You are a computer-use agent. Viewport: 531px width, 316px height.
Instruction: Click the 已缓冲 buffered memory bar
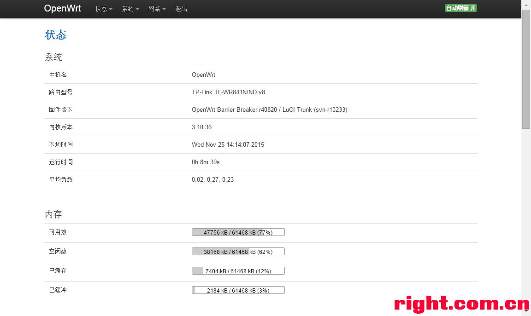click(238, 290)
